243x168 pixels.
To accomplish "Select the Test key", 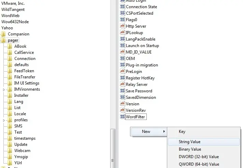I will pos(18,132).
